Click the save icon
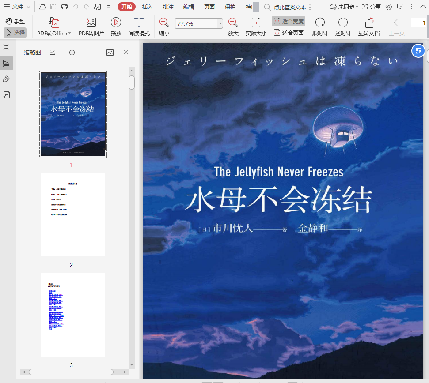Screen dimensions: 429x383 click(53, 7)
